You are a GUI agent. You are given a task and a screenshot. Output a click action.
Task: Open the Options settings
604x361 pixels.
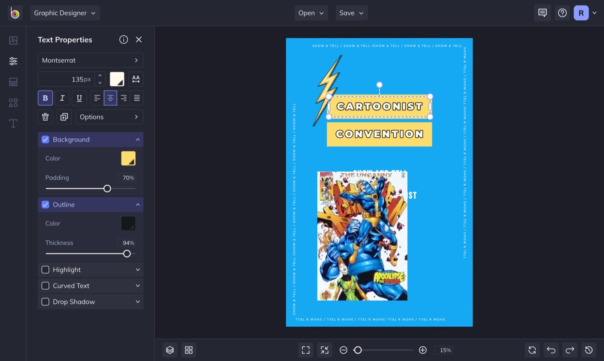coord(109,117)
